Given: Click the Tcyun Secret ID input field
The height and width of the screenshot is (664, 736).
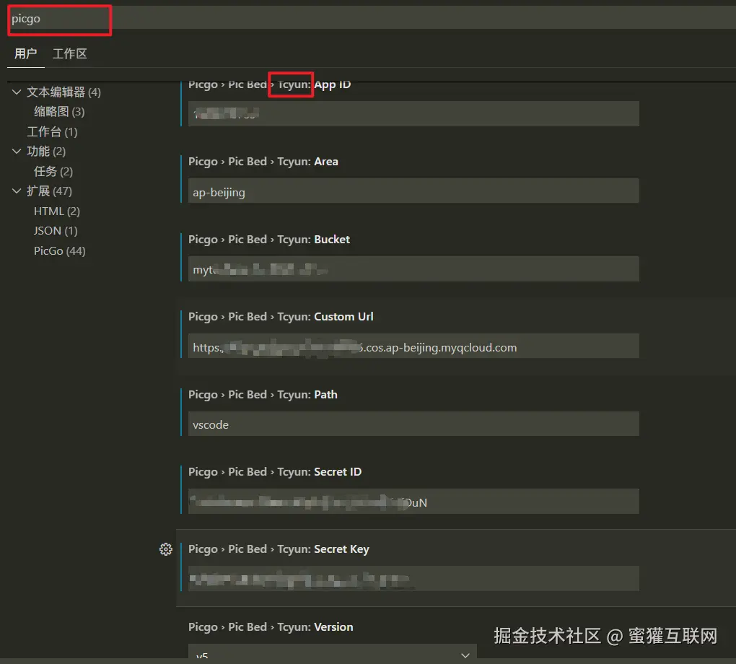Looking at the screenshot, I should pyautogui.click(x=413, y=501).
